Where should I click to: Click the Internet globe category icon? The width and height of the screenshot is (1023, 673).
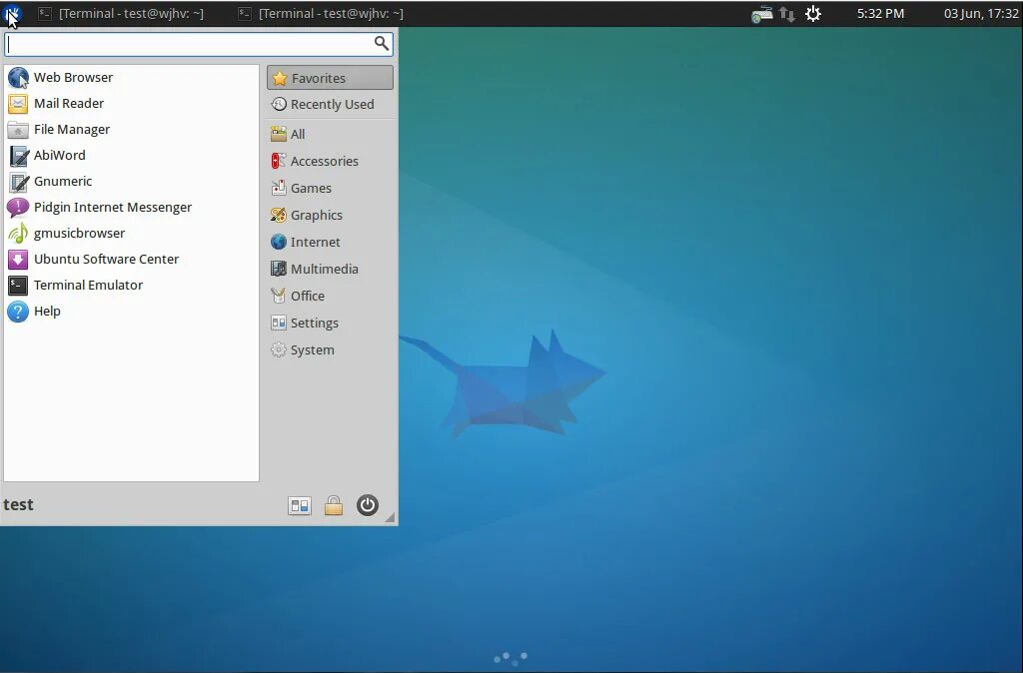click(x=279, y=242)
